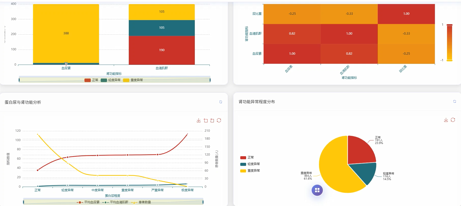Image resolution: width=461 pixels, height=206 pixels.
Task: Click 血尿素 x-axis label under bar chart
Action: click(x=66, y=68)
